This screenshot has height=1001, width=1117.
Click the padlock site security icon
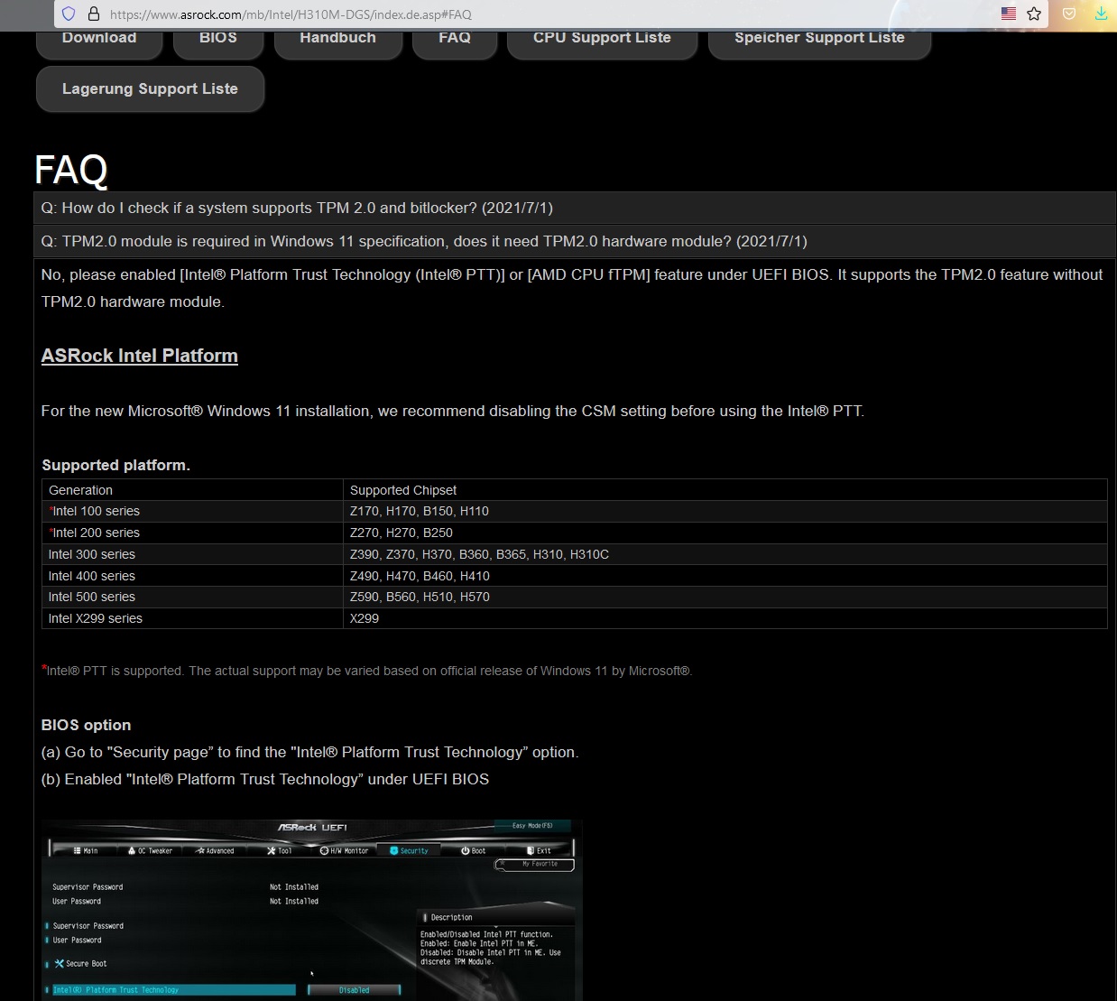pyautogui.click(x=93, y=14)
